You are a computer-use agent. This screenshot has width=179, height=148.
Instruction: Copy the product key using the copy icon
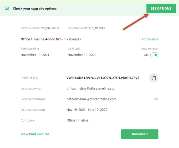click(154, 78)
